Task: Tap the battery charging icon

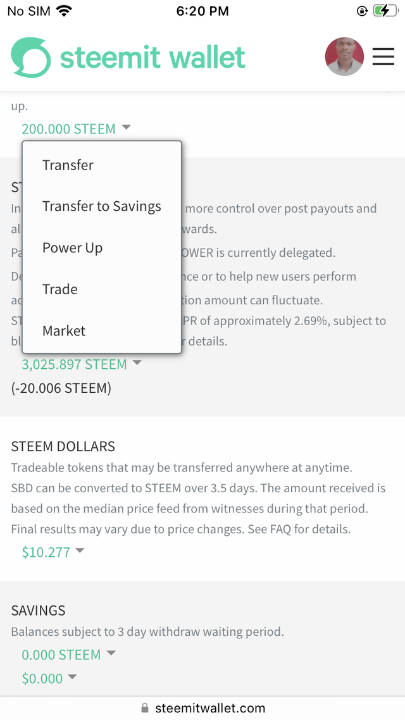Action: (x=385, y=11)
